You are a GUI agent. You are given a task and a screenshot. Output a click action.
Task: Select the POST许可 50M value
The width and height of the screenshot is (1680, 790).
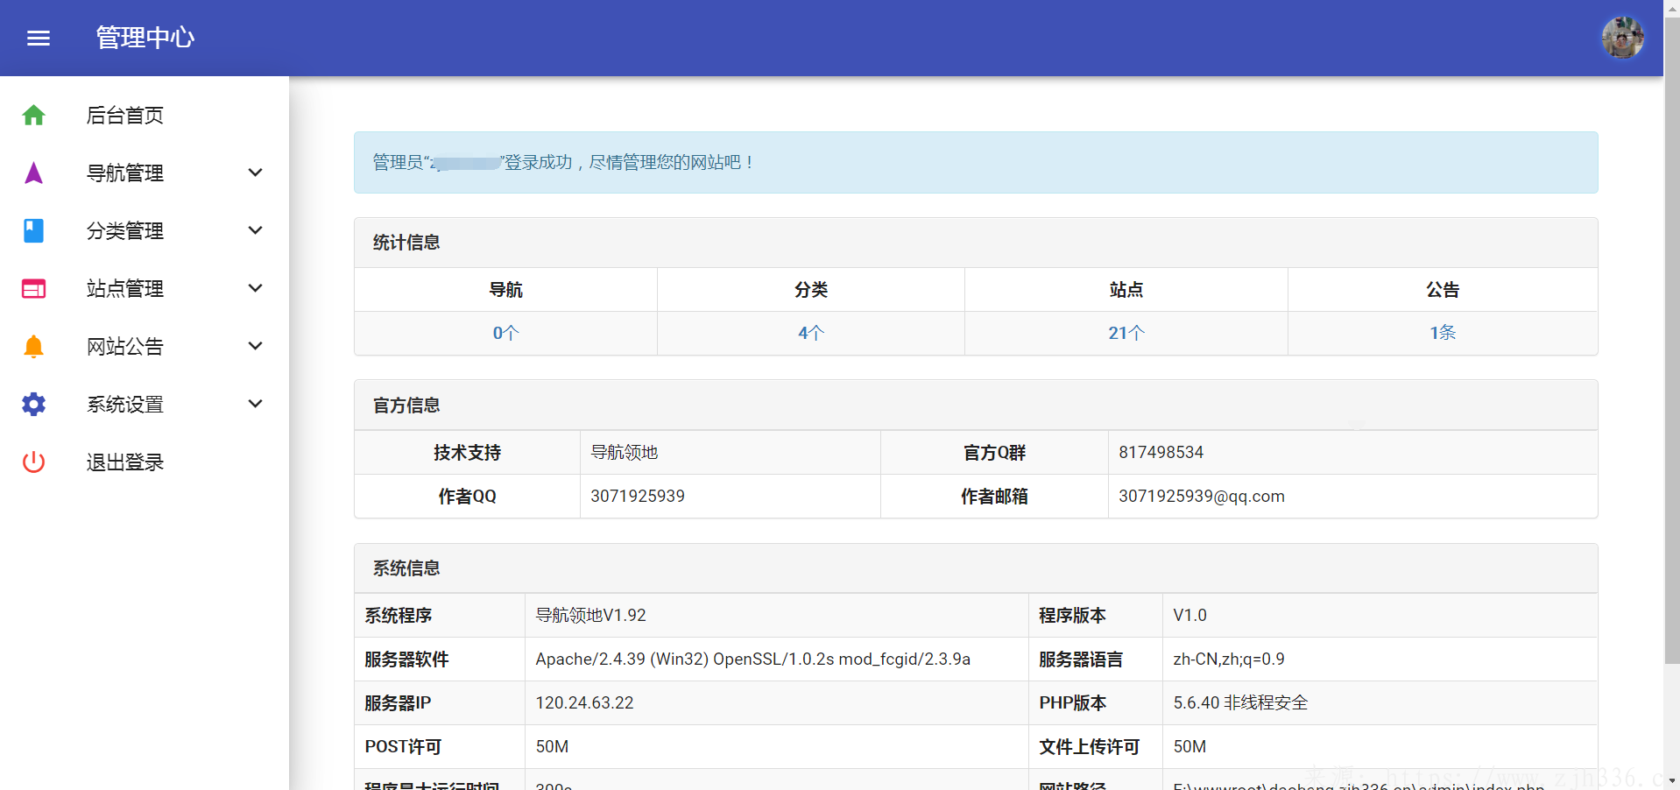click(x=777, y=747)
